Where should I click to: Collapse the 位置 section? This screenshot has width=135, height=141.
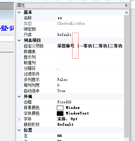pyautogui.click(x=19, y=130)
